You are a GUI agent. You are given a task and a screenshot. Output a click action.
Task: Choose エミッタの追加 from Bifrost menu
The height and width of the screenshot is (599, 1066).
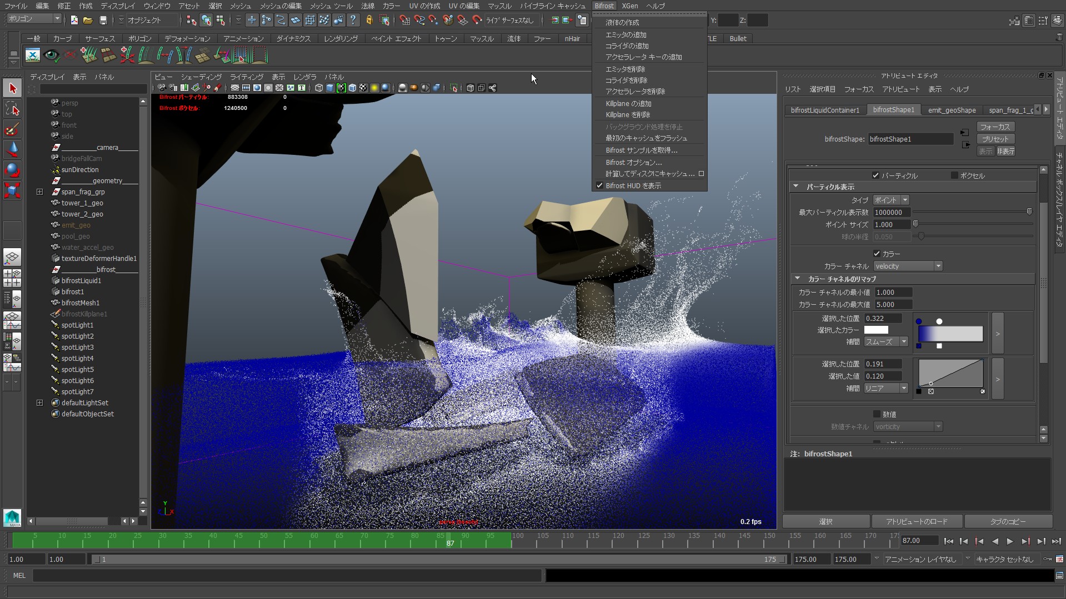coord(625,35)
